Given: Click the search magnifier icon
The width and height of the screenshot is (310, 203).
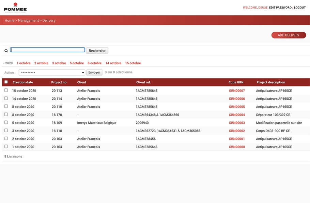Looking at the screenshot, I should coord(6,51).
